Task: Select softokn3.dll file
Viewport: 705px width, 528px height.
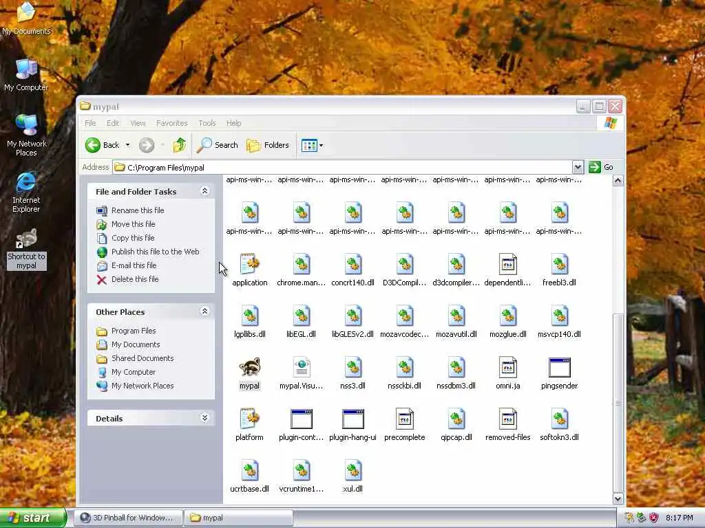Action: (x=560, y=419)
